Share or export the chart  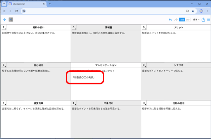203,20
